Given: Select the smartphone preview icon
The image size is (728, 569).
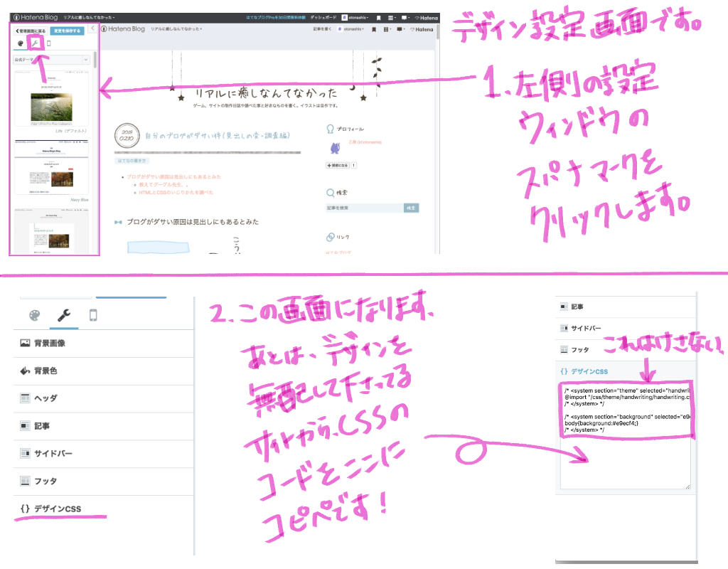Looking at the screenshot, I should point(93,315).
